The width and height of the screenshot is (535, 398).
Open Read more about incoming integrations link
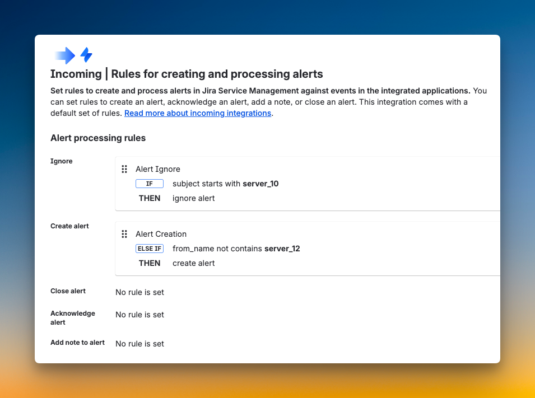(x=197, y=113)
